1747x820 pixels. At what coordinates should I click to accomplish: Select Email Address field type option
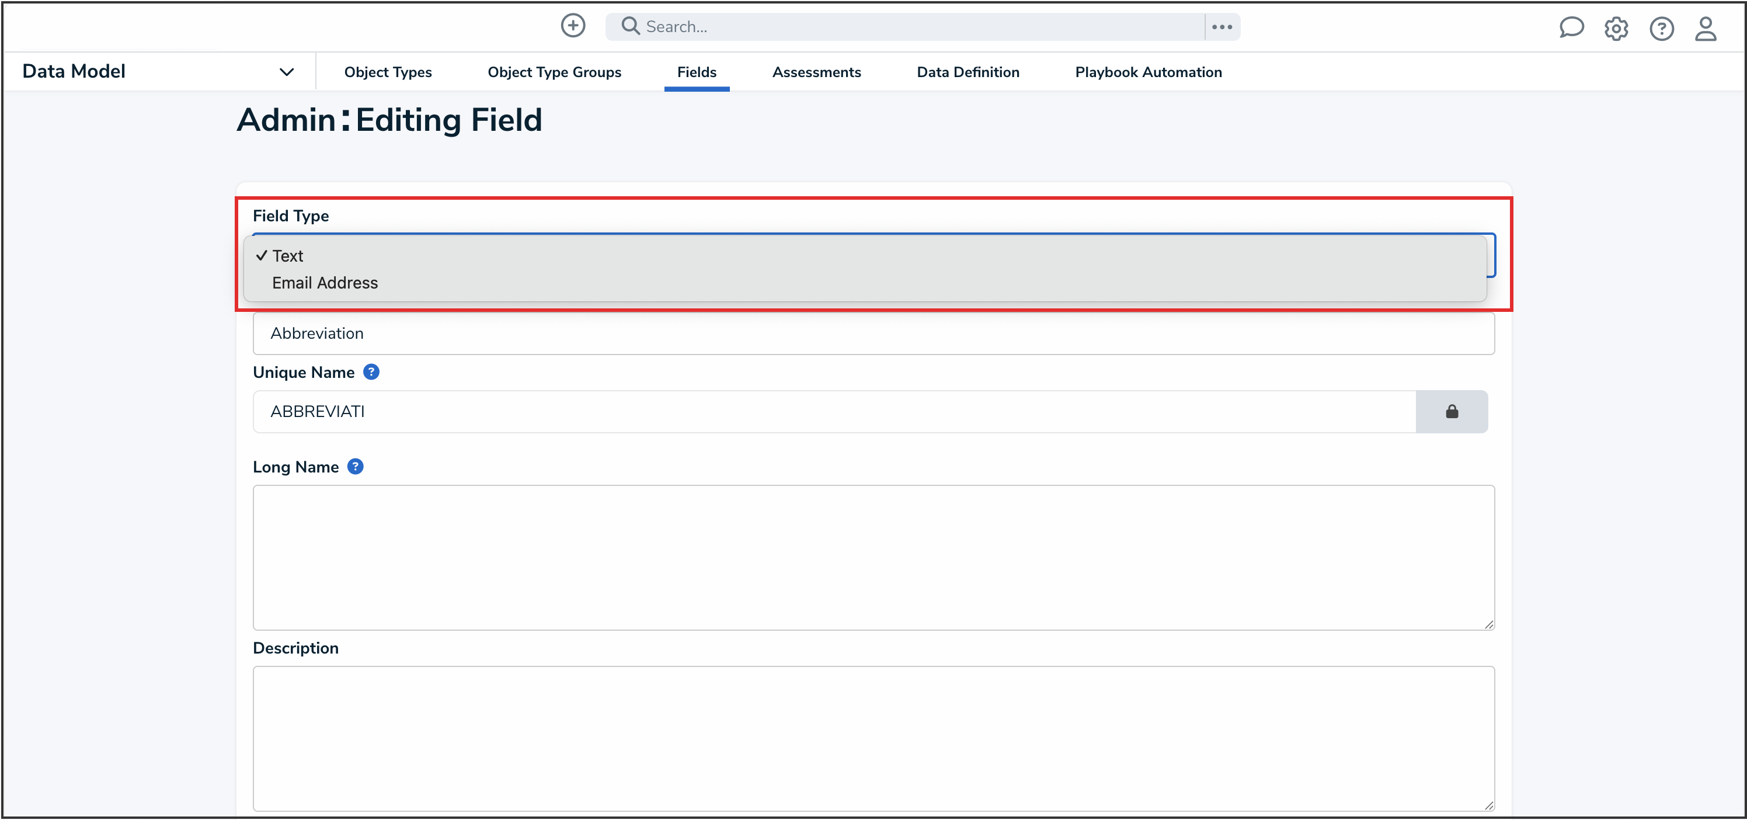[325, 283]
